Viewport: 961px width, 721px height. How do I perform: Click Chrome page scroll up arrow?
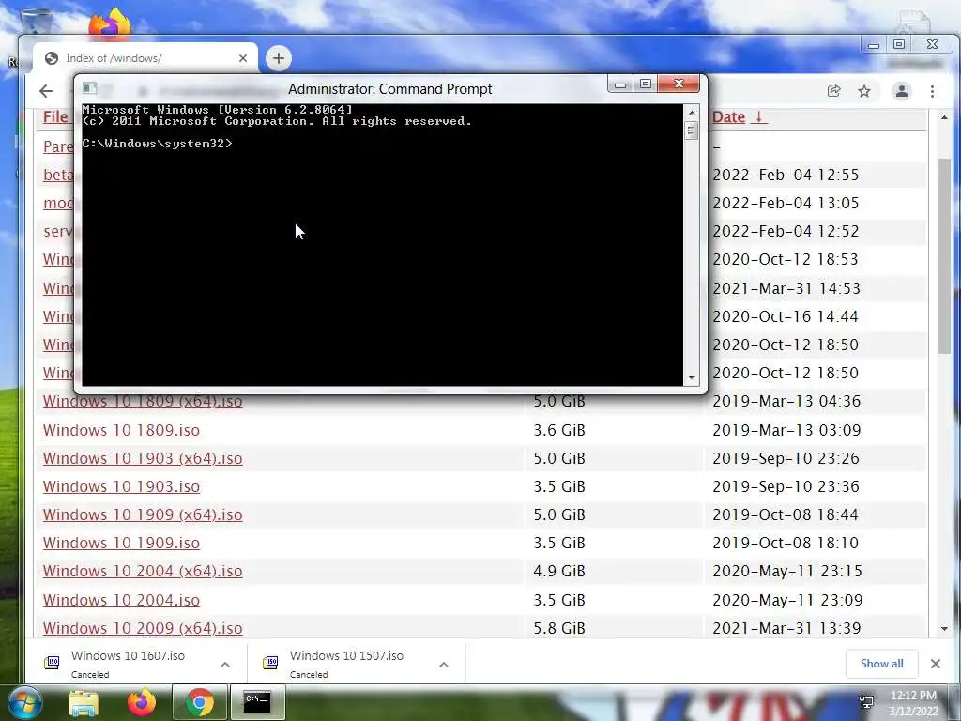(x=944, y=116)
